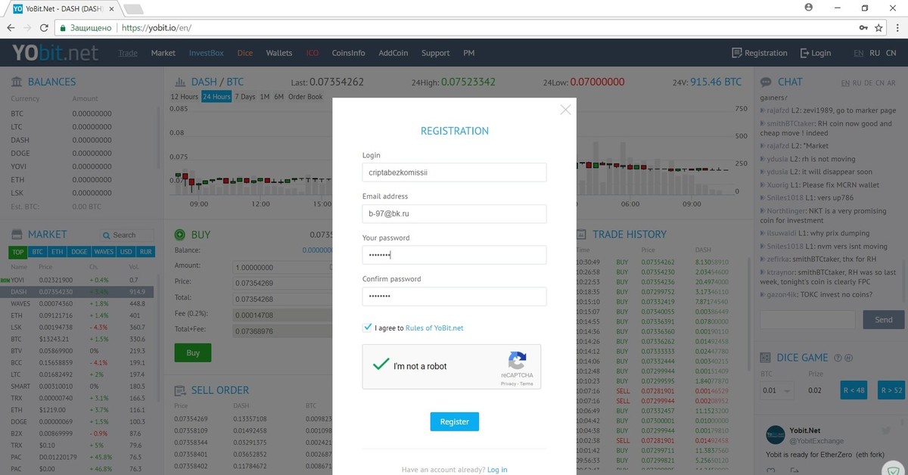
Task: Reload the page with refresh icon
Action: click(45, 27)
